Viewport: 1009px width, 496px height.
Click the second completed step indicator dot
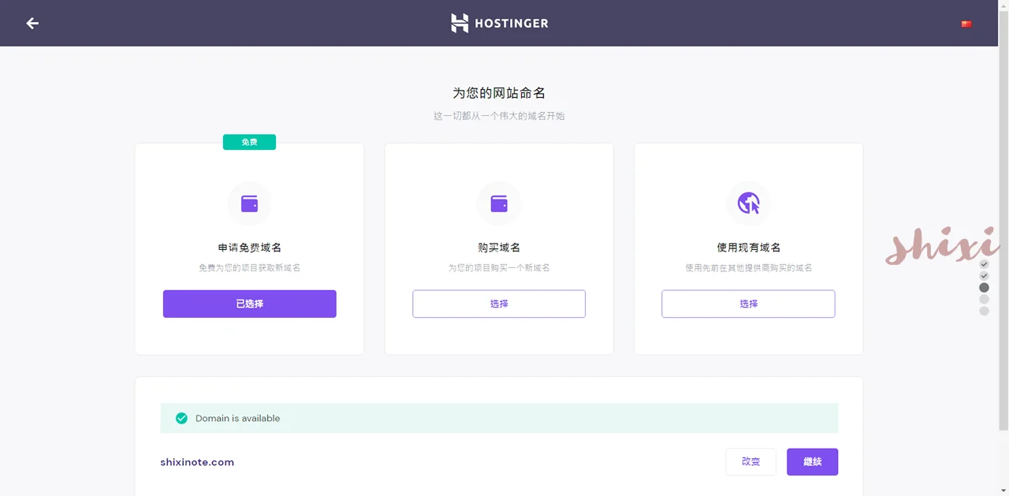pos(984,276)
